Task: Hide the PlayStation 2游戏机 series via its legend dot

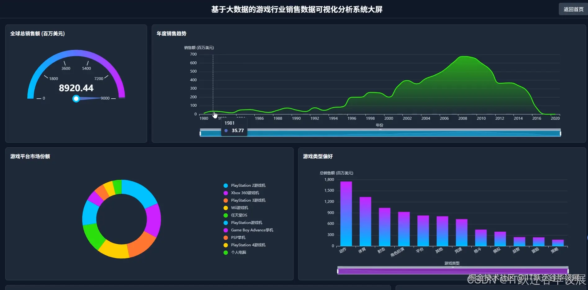Action: pyautogui.click(x=225, y=185)
